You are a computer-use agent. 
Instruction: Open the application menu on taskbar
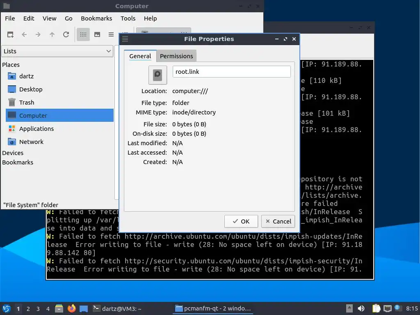tap(7, 308)
